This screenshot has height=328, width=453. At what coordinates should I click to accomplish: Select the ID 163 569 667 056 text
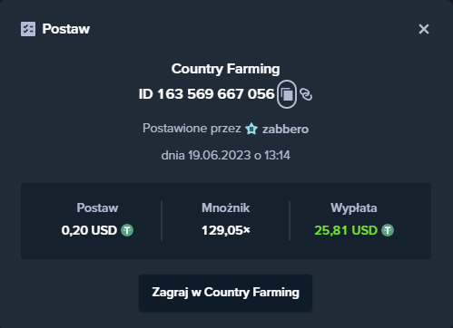click(206, 94)
